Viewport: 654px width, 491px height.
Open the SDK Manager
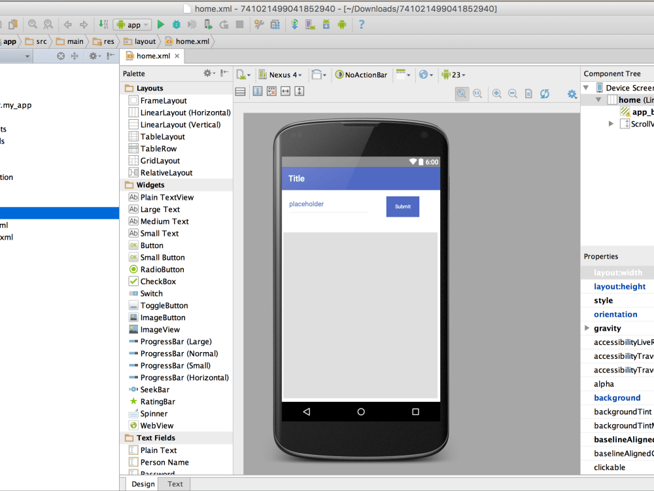[327, 24]
